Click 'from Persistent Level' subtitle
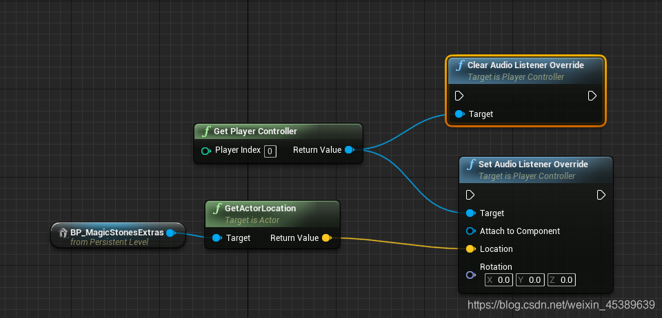This screenshot has width=662, height=318. (110, 242)
